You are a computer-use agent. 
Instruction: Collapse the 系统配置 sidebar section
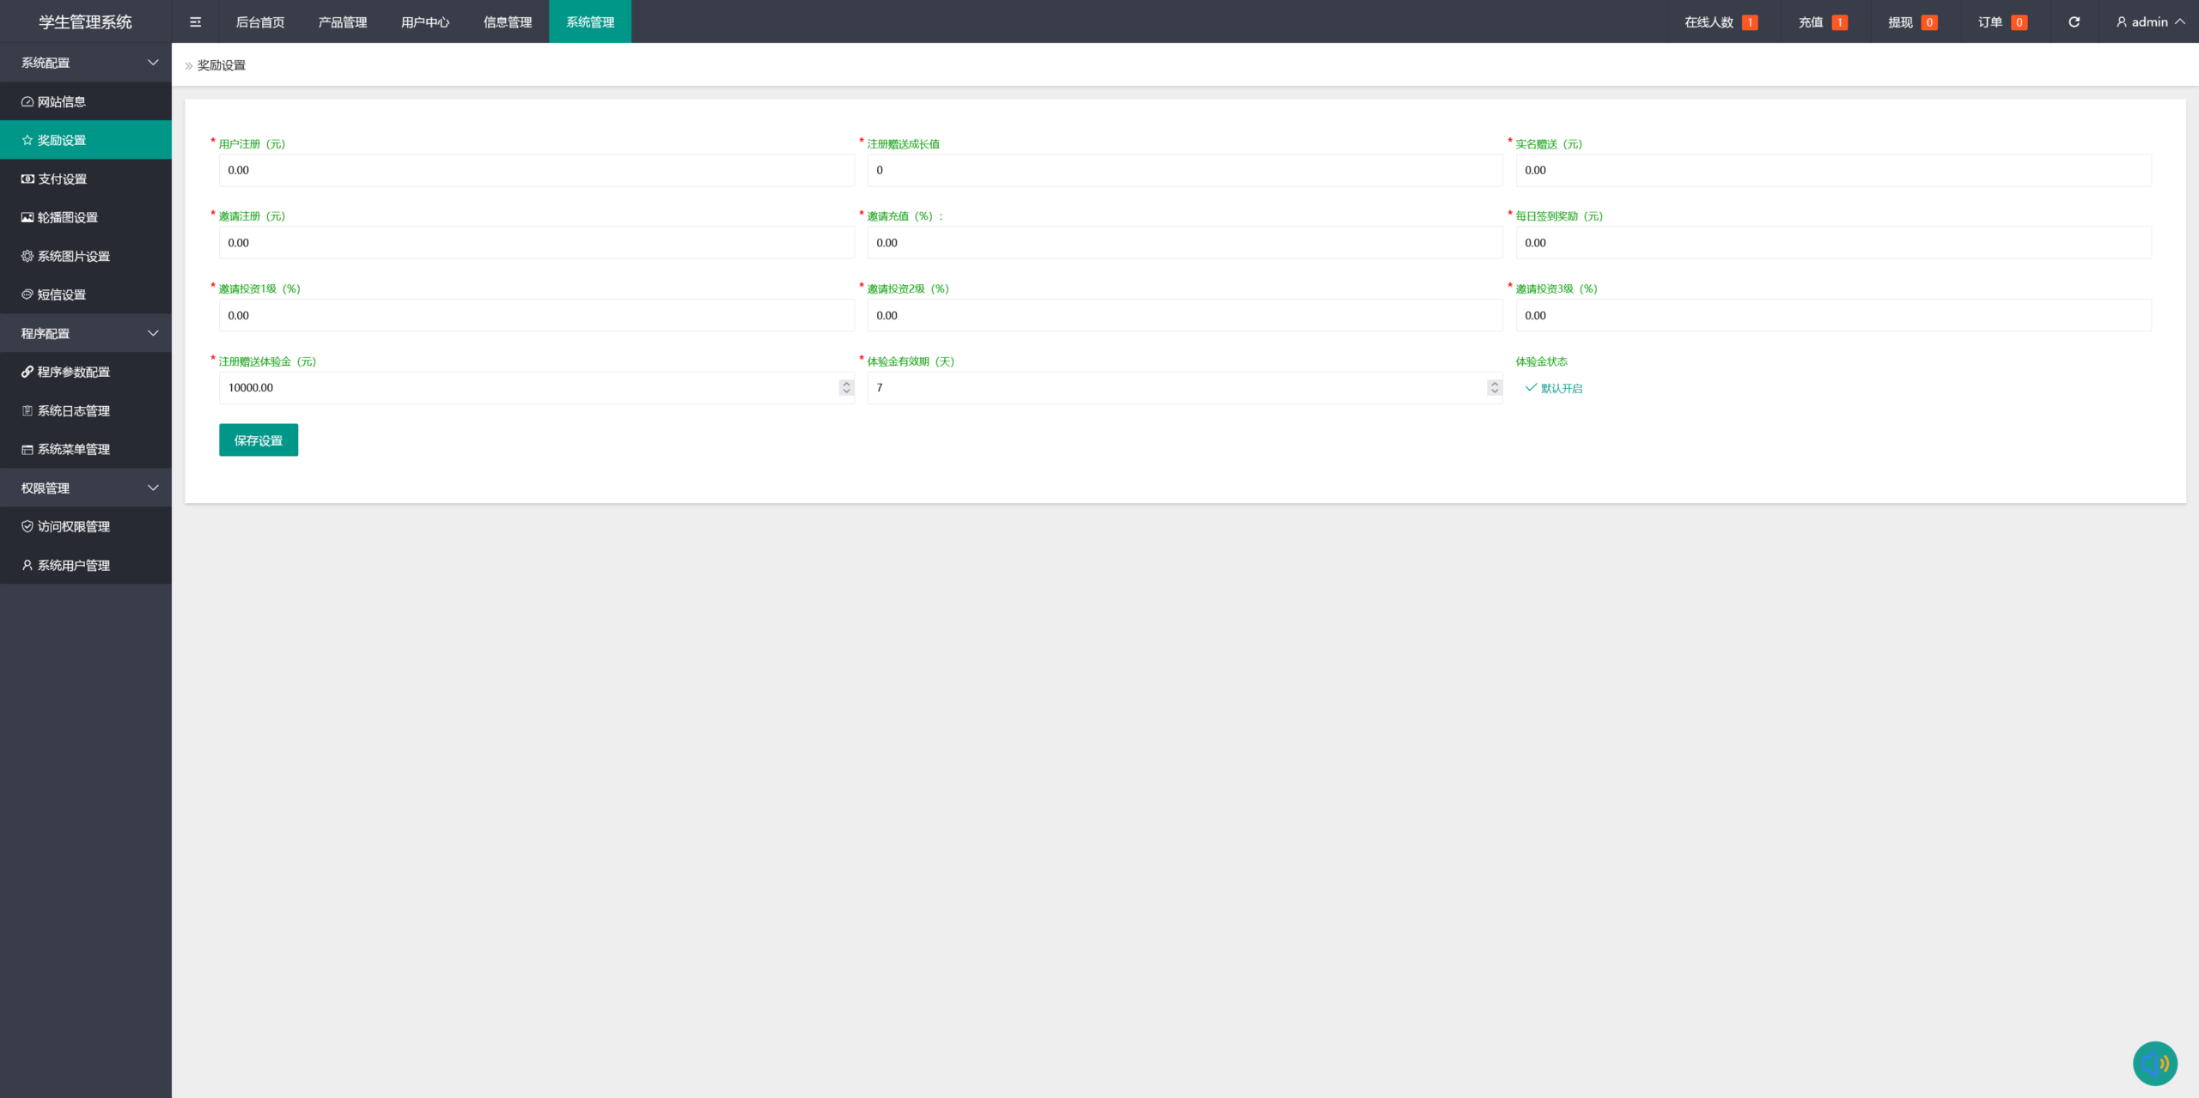86,63
